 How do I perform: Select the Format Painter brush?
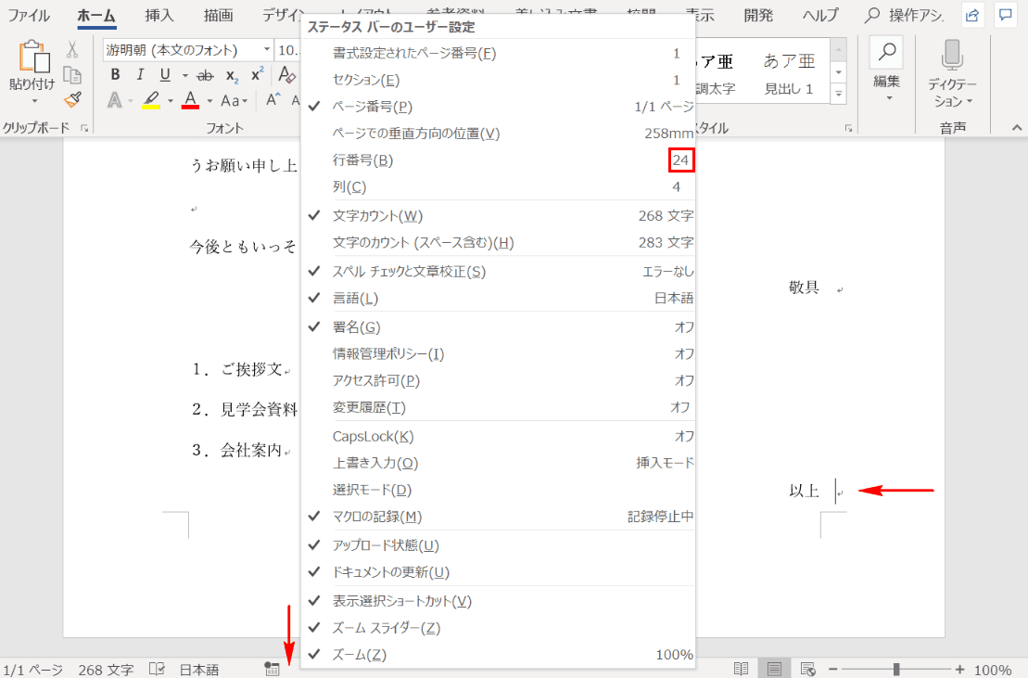point(72,99)
